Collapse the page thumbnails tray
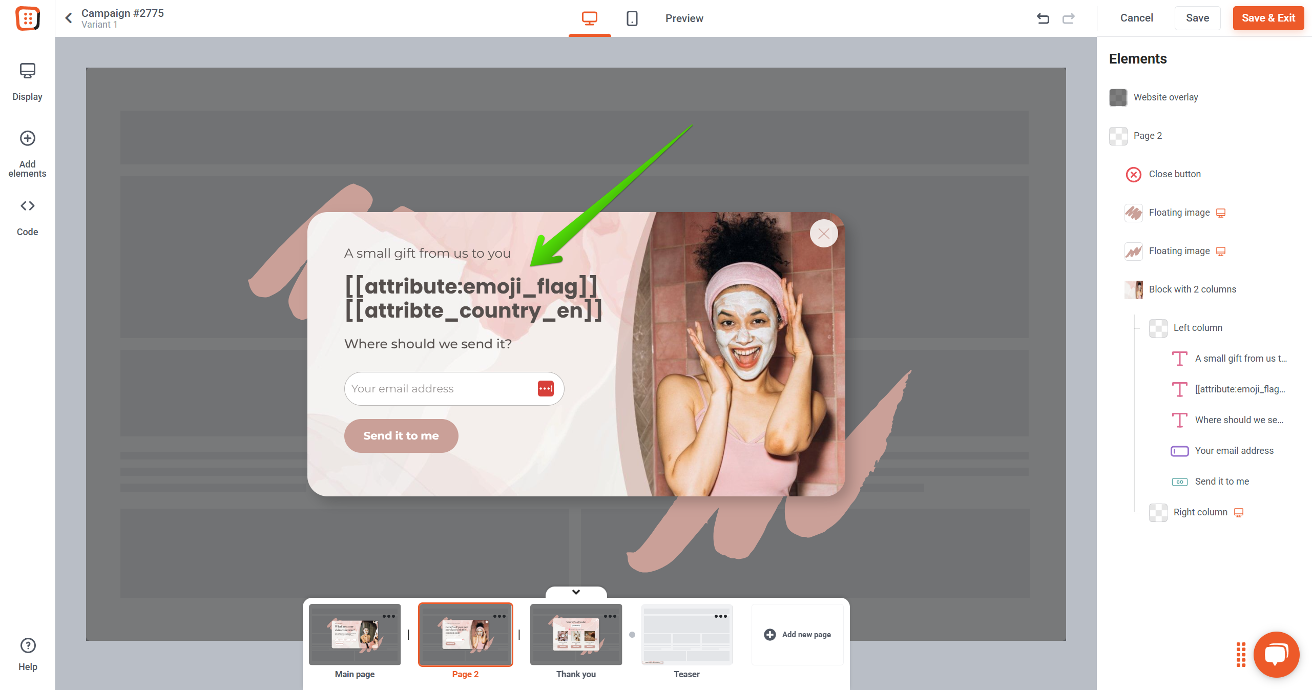 click(x=576, y=592)
